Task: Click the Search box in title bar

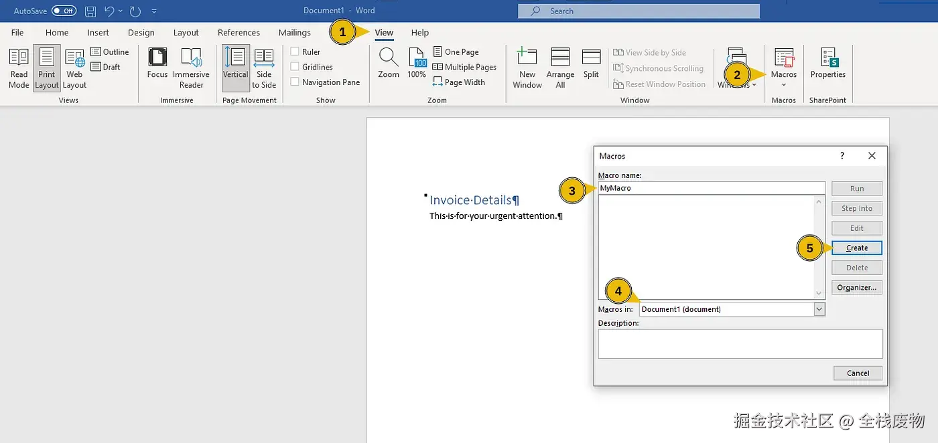Action: tap(639, 11)
